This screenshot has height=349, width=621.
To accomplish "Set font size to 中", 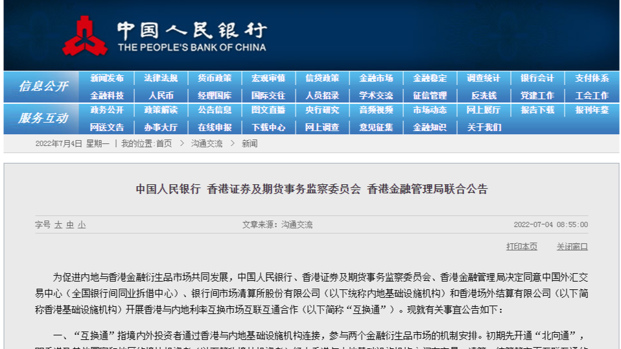I will 70,224.
